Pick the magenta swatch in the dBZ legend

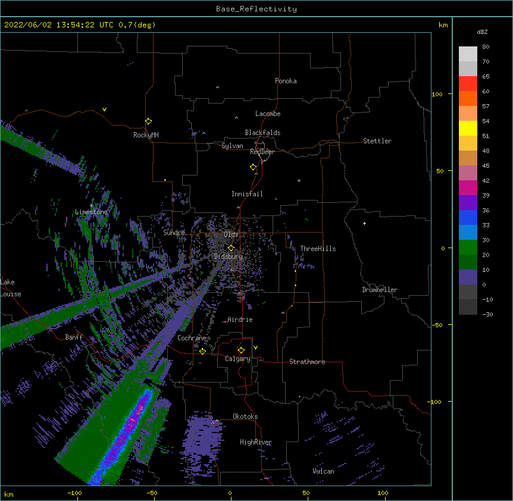click(468, 187)
